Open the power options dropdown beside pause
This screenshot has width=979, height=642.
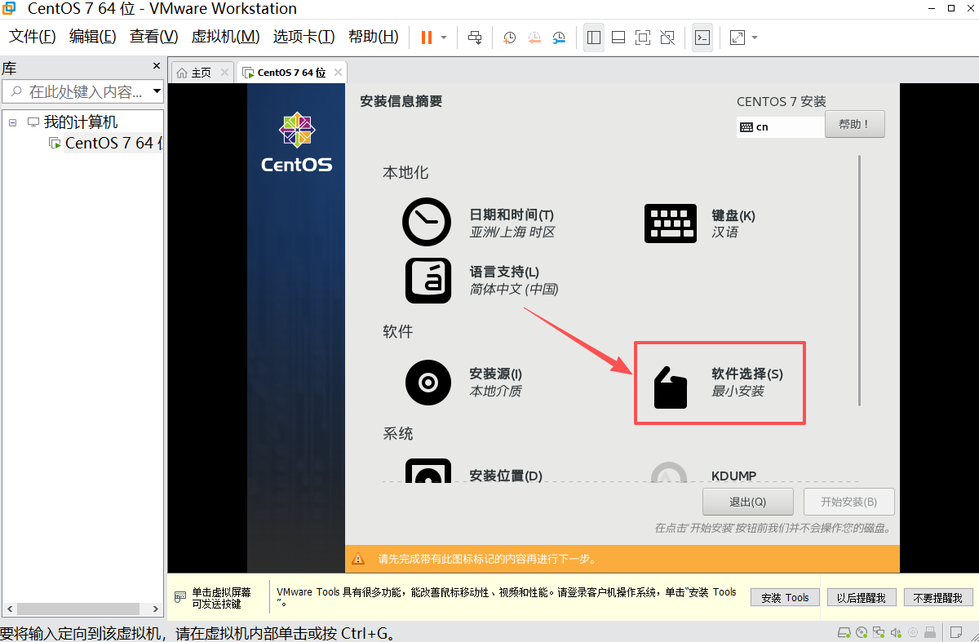444,38
